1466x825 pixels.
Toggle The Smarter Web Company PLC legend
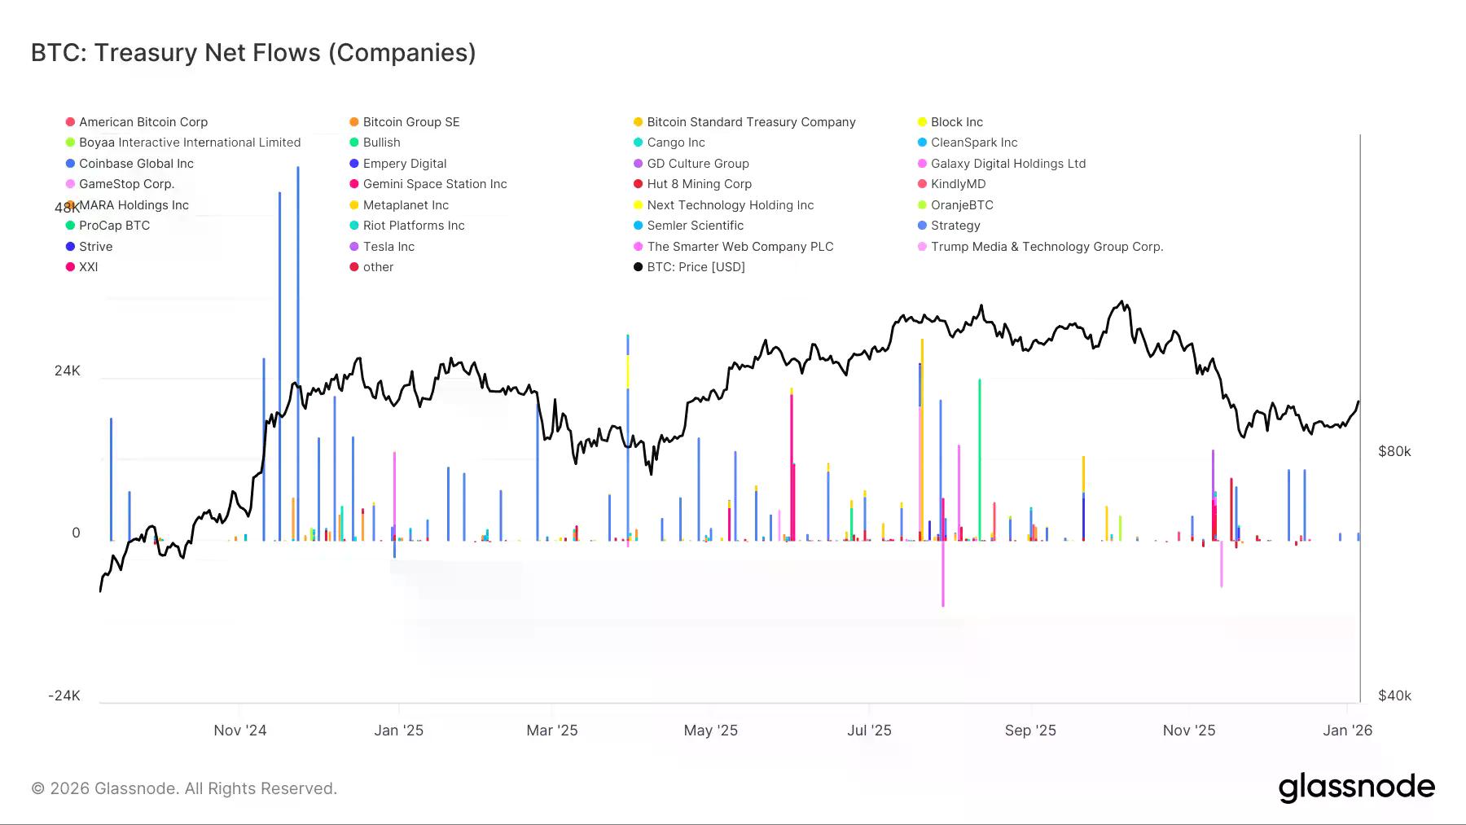pos(740,247)
